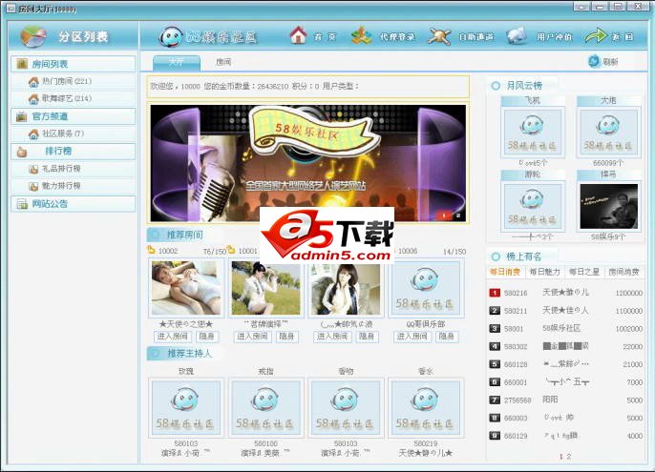Open the ★天使の之恋★ room photo thumbnail
The width and height of the screenshot is (655, 472).
point(186,288)
